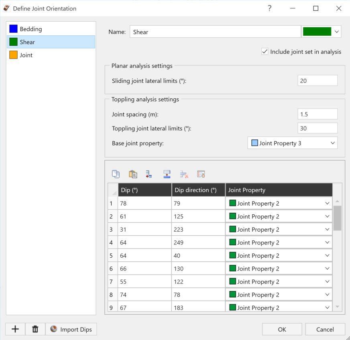Screen dimensions: 350x340
Task: Click the Insert row icon
Action: 167,174
